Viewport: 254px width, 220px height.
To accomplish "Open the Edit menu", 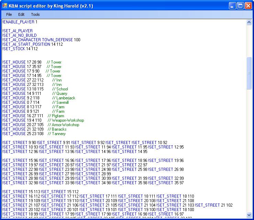I will pyautogui.click(x=21, y=14).
